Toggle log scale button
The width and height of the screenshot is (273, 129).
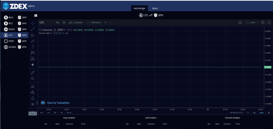[x=254, y=113]
